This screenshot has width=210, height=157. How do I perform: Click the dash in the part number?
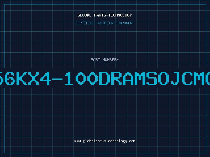57,79
